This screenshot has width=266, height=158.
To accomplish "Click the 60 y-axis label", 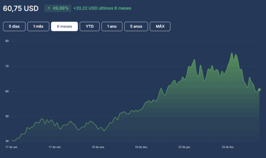I will click(7, 91).
